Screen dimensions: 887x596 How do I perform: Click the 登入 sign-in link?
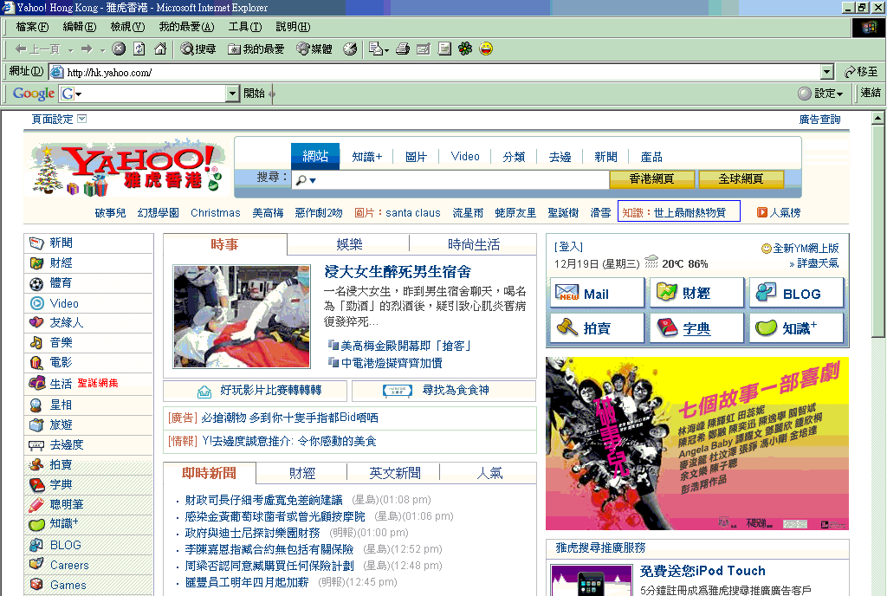tap(568, 247)
